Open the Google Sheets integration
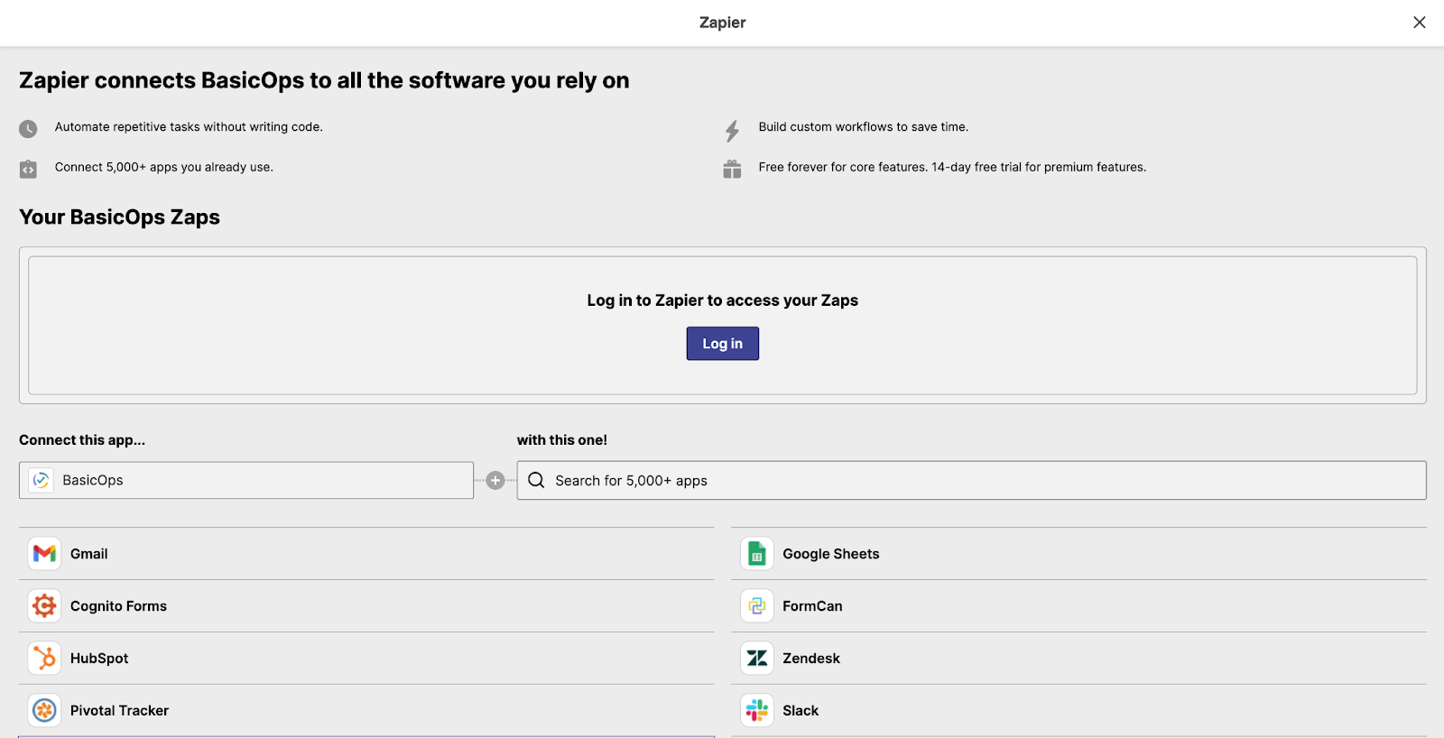Viewport: 1444px width, 738px height. [x=1078, y=554]
